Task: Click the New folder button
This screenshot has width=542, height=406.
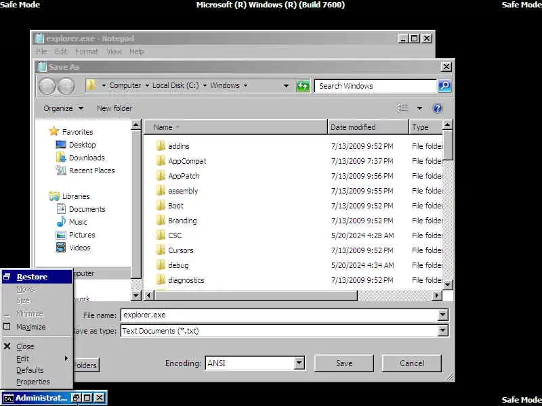Action: (114, 108)
